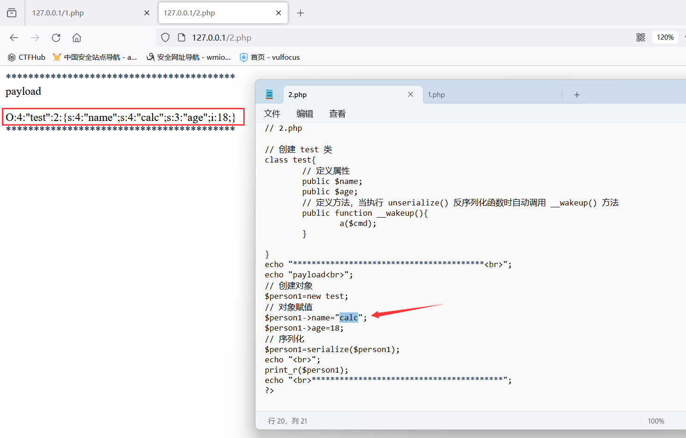Close the 127.0.0.1/1.php browser tab
Viewport: 686px width, 438px height.
(x=147, y=13)
